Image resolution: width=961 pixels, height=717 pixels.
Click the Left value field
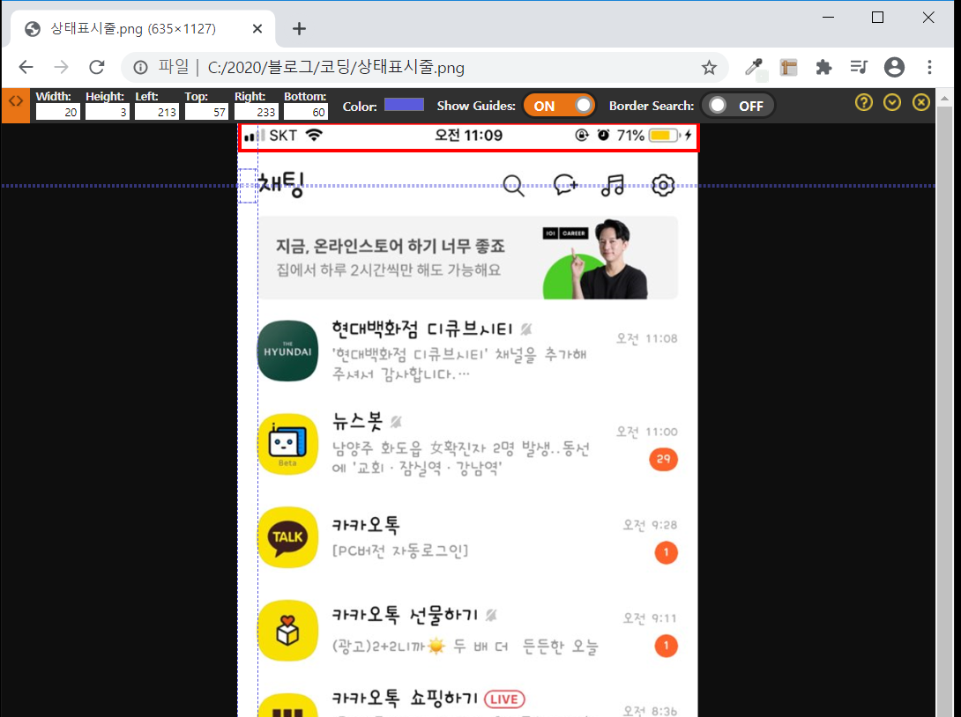point(157,112)
